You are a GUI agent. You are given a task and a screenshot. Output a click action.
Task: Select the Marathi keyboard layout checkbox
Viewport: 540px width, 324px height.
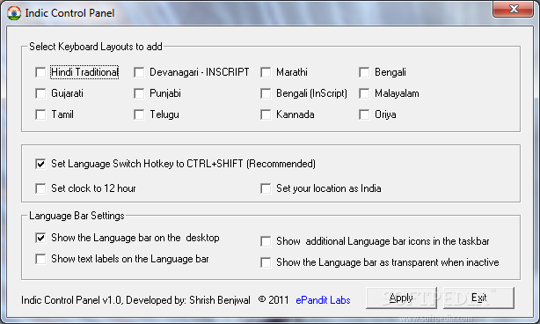pos(266,72)
